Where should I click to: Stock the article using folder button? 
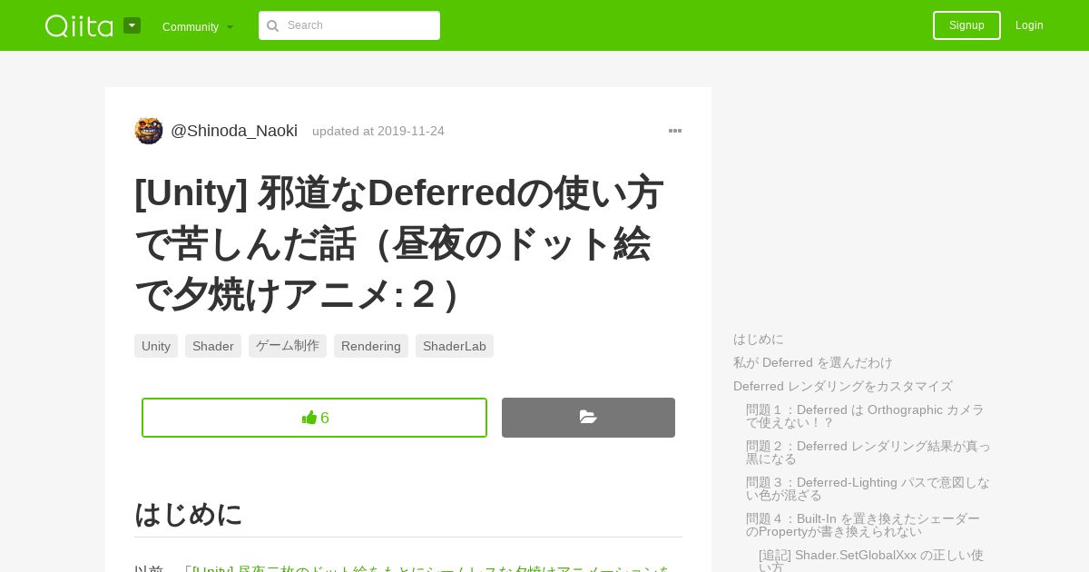coord(588,418)
